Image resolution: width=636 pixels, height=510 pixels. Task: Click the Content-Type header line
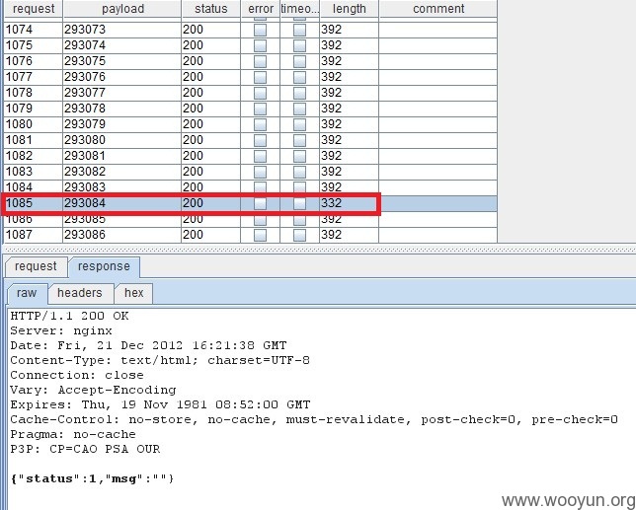160,360
